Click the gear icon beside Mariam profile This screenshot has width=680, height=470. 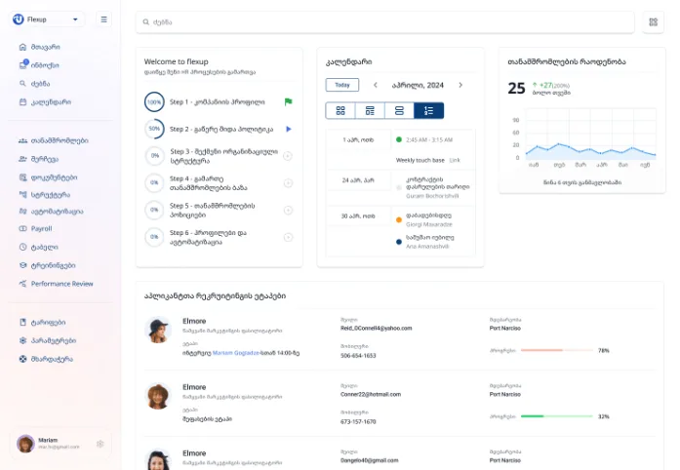coord(100,444)
